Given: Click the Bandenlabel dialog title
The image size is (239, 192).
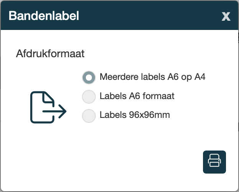Looking at the screenshot, I should click(x=44, y=16).
